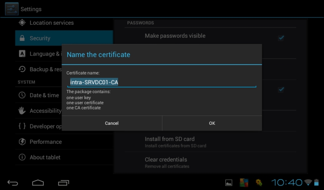
Task: Click the PASSWORDS section header
Action: click(141, 23)
